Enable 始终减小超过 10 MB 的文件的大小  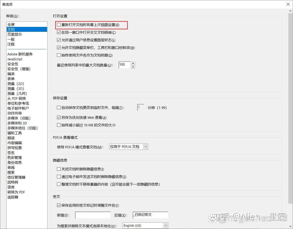pyautogui.click(x=59, y=125)
